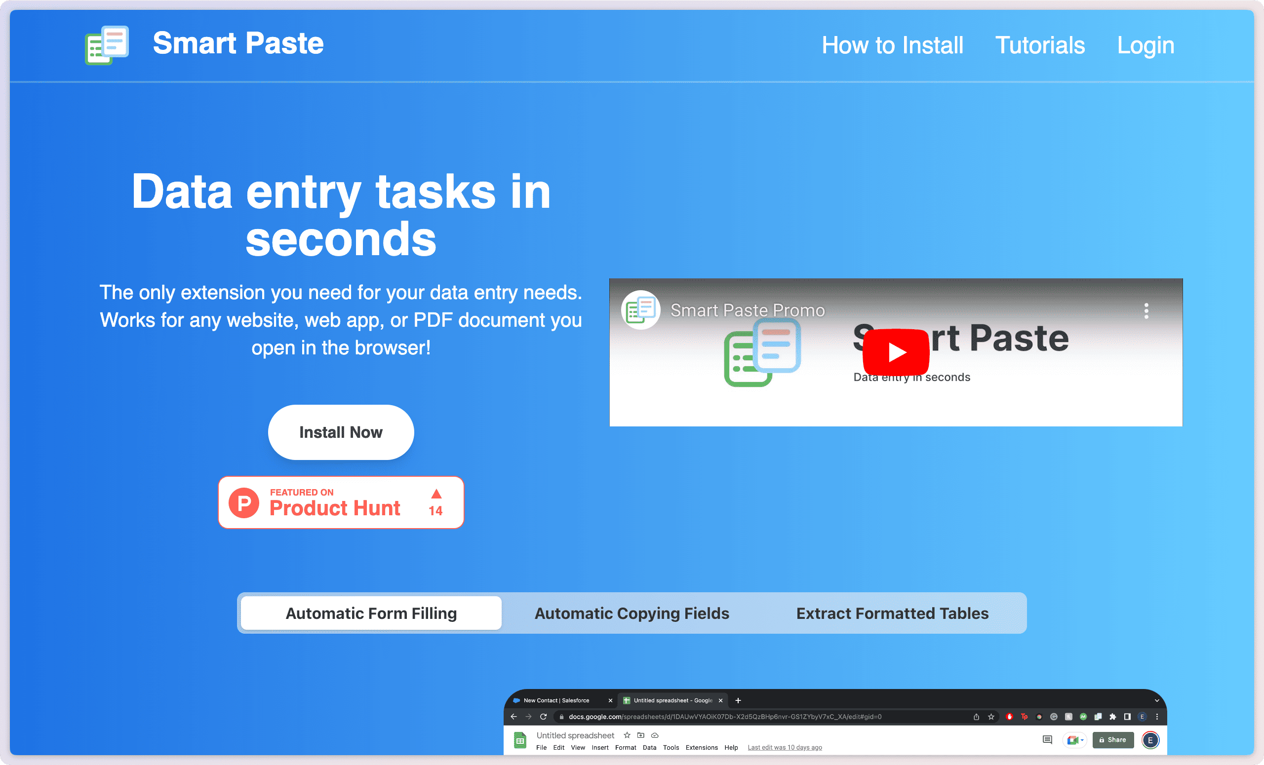Click the Smart Paste logo in the header
The width and height of the screenshot is (1264, 765).
pos(106,44)
